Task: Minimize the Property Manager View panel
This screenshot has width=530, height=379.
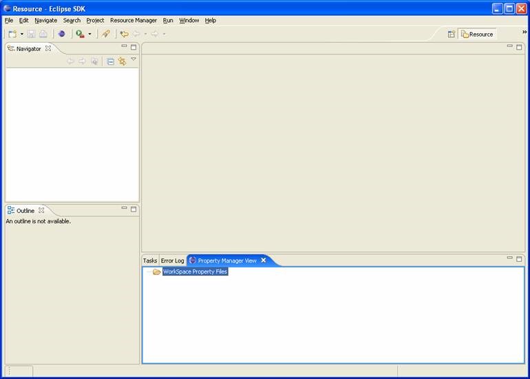Action: [x=510, y=258]
